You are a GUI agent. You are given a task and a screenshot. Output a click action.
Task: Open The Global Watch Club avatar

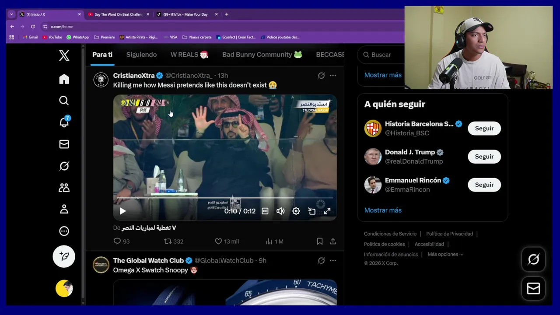[x=101, y=265]
